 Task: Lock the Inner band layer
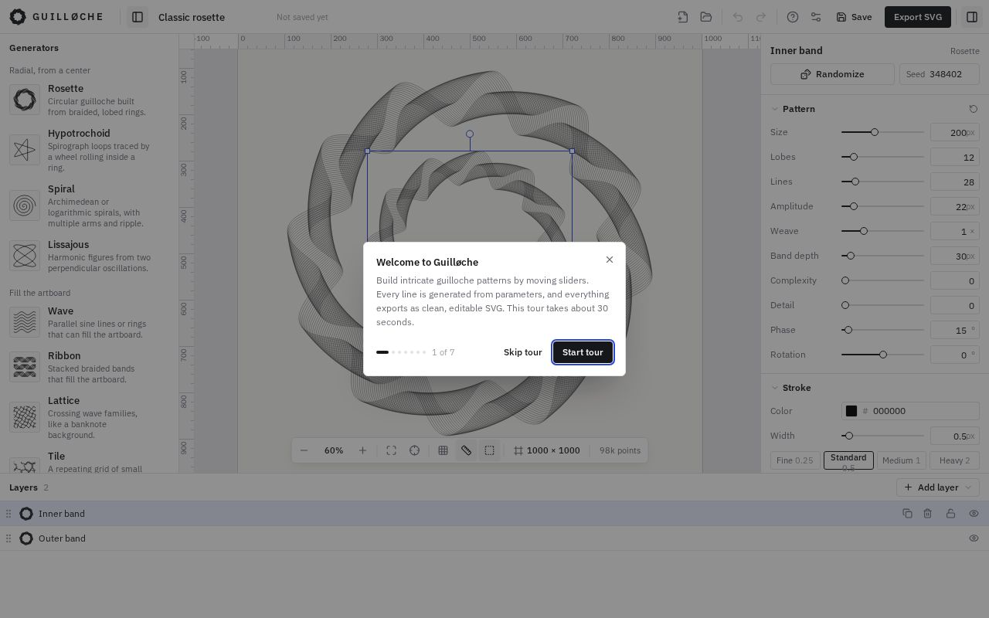pyautogui.click(x=951, y=514)
